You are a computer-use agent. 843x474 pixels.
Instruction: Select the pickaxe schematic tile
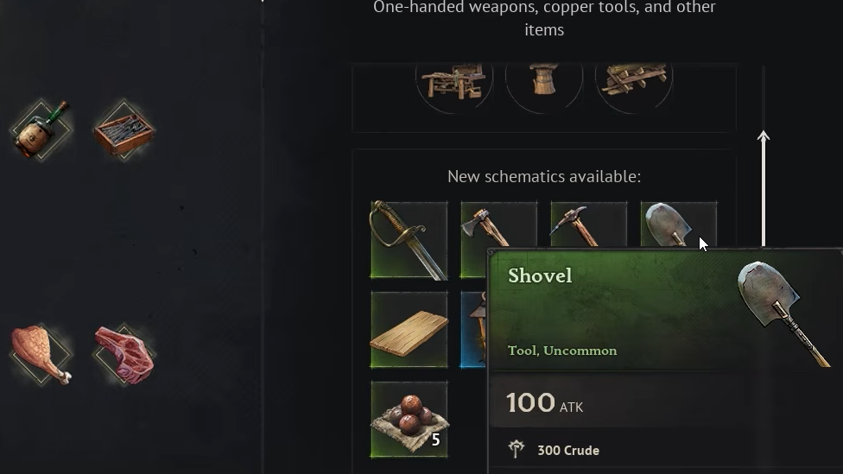(x=589, y=224)
